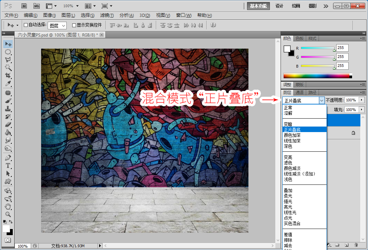Switch to the 摄影 workspace
The image size is (368, 250).
point(312,6)
